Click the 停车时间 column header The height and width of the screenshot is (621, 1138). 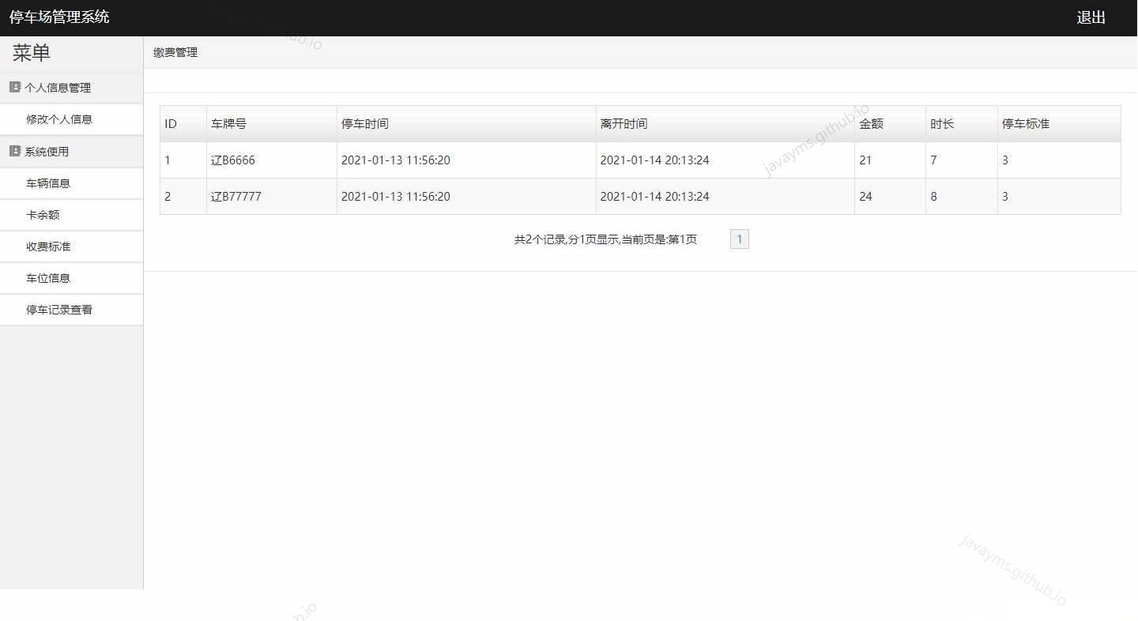click(x=364, y=123)
